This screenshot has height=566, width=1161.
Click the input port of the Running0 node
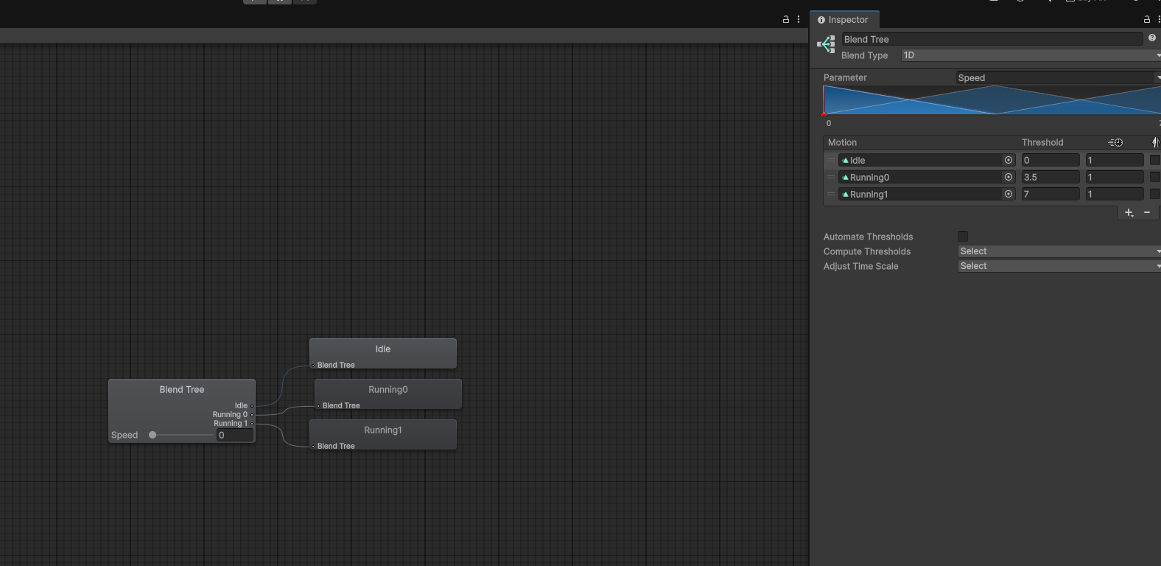pos(318,406)
